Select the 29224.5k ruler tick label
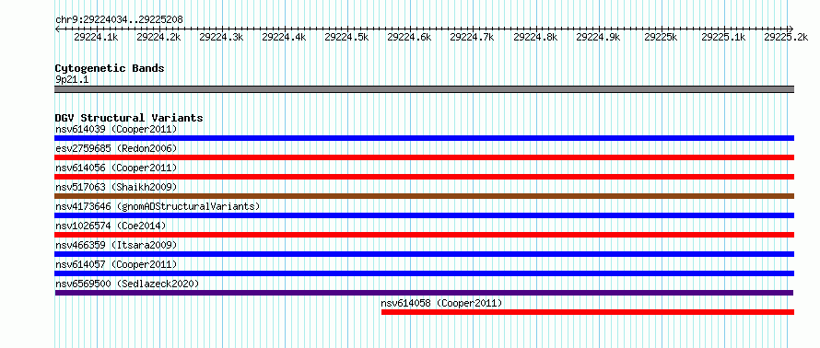This screenshot has width=820, height=348. [346, 37]
